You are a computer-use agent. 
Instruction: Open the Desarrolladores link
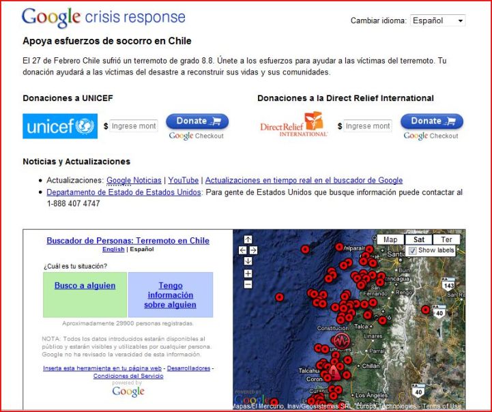188,368
